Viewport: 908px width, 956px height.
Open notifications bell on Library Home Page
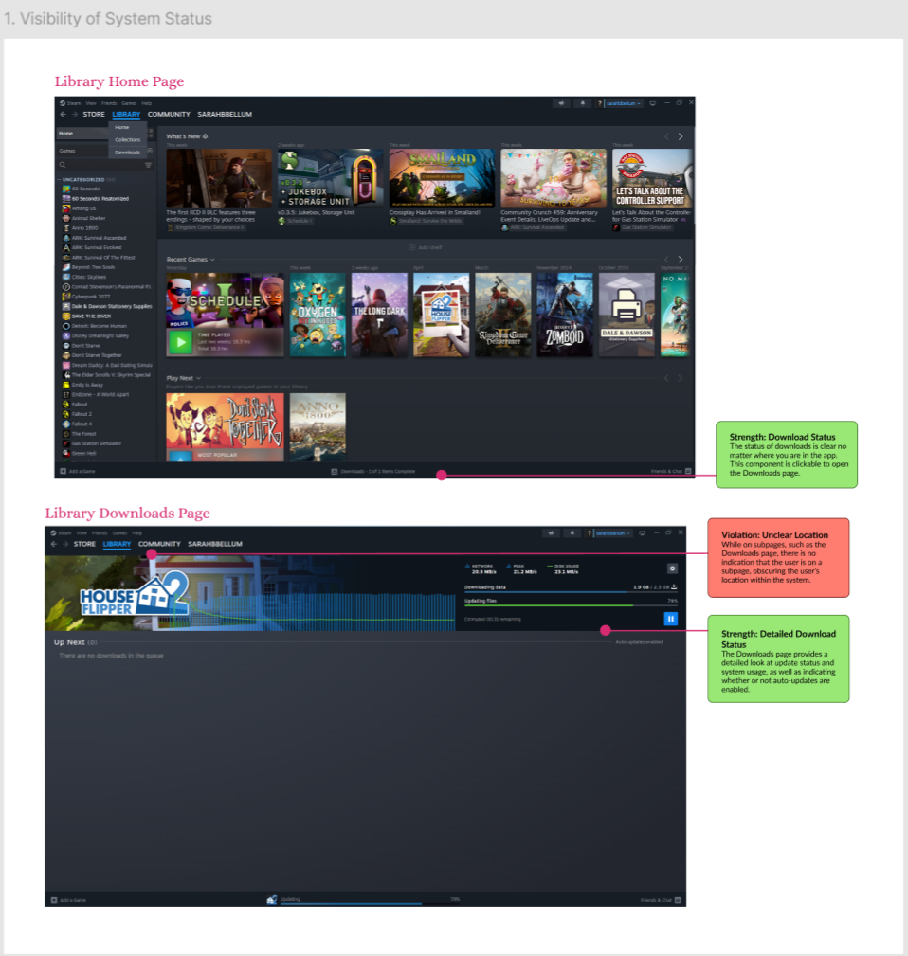[x=582, y=103]
